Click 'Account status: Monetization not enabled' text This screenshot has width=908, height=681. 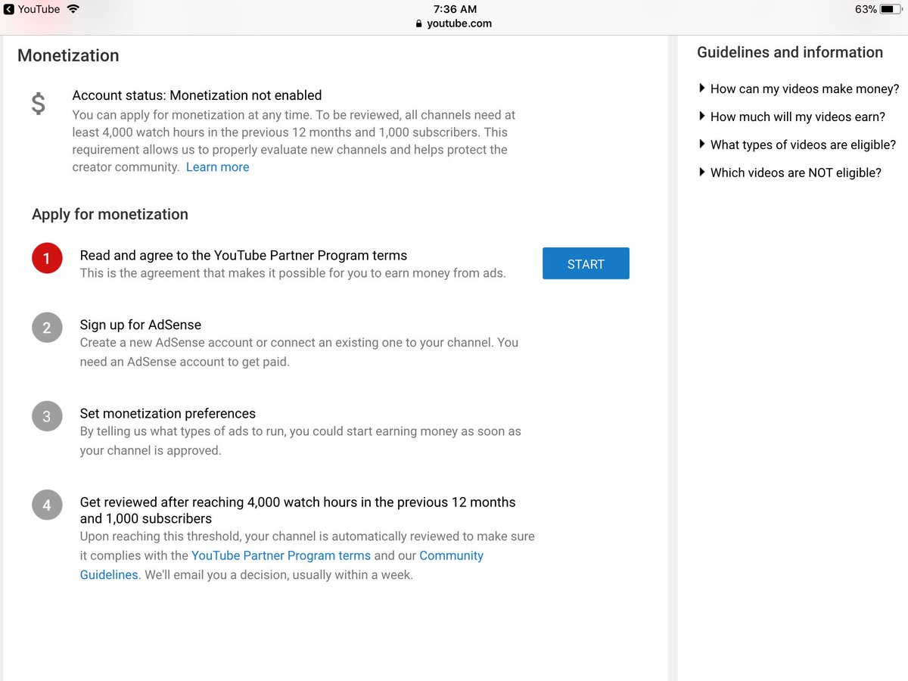pos(197,95)
